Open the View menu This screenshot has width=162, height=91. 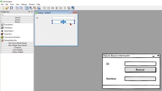17,4
